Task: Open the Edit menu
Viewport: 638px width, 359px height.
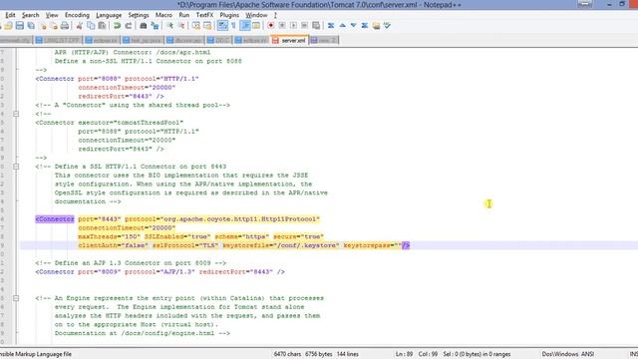Action: 10,15
